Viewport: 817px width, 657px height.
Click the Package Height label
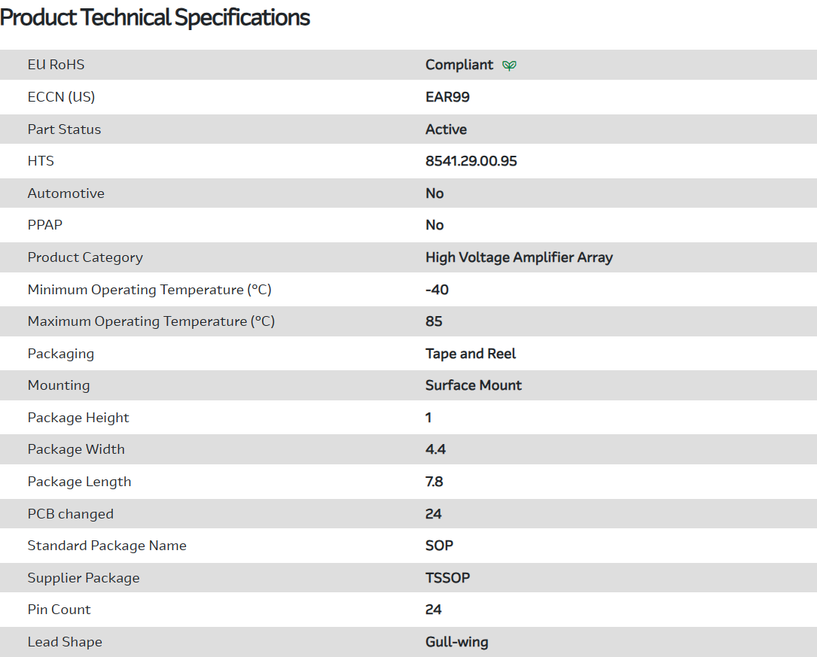[78, 418]
